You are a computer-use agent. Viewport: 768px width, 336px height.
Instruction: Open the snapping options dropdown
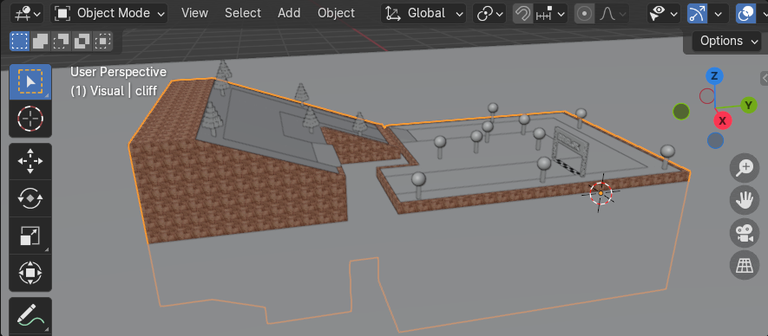[x=550, y=13]
